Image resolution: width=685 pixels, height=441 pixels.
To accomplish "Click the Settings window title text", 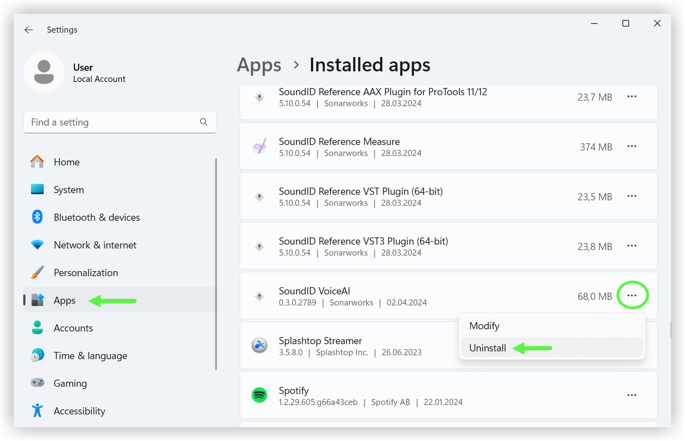I will pos(62,30).
